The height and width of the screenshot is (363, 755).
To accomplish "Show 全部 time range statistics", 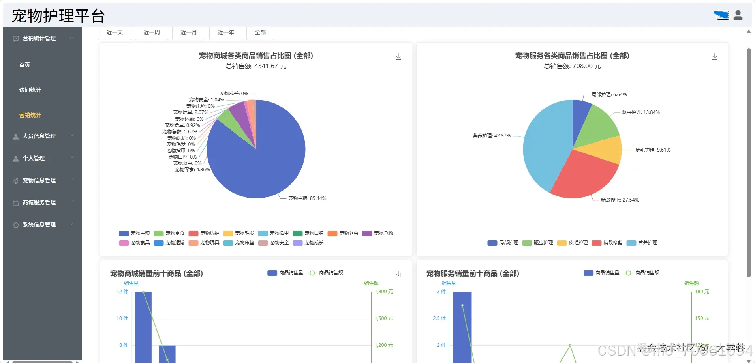I will click(x=260, y=33).
